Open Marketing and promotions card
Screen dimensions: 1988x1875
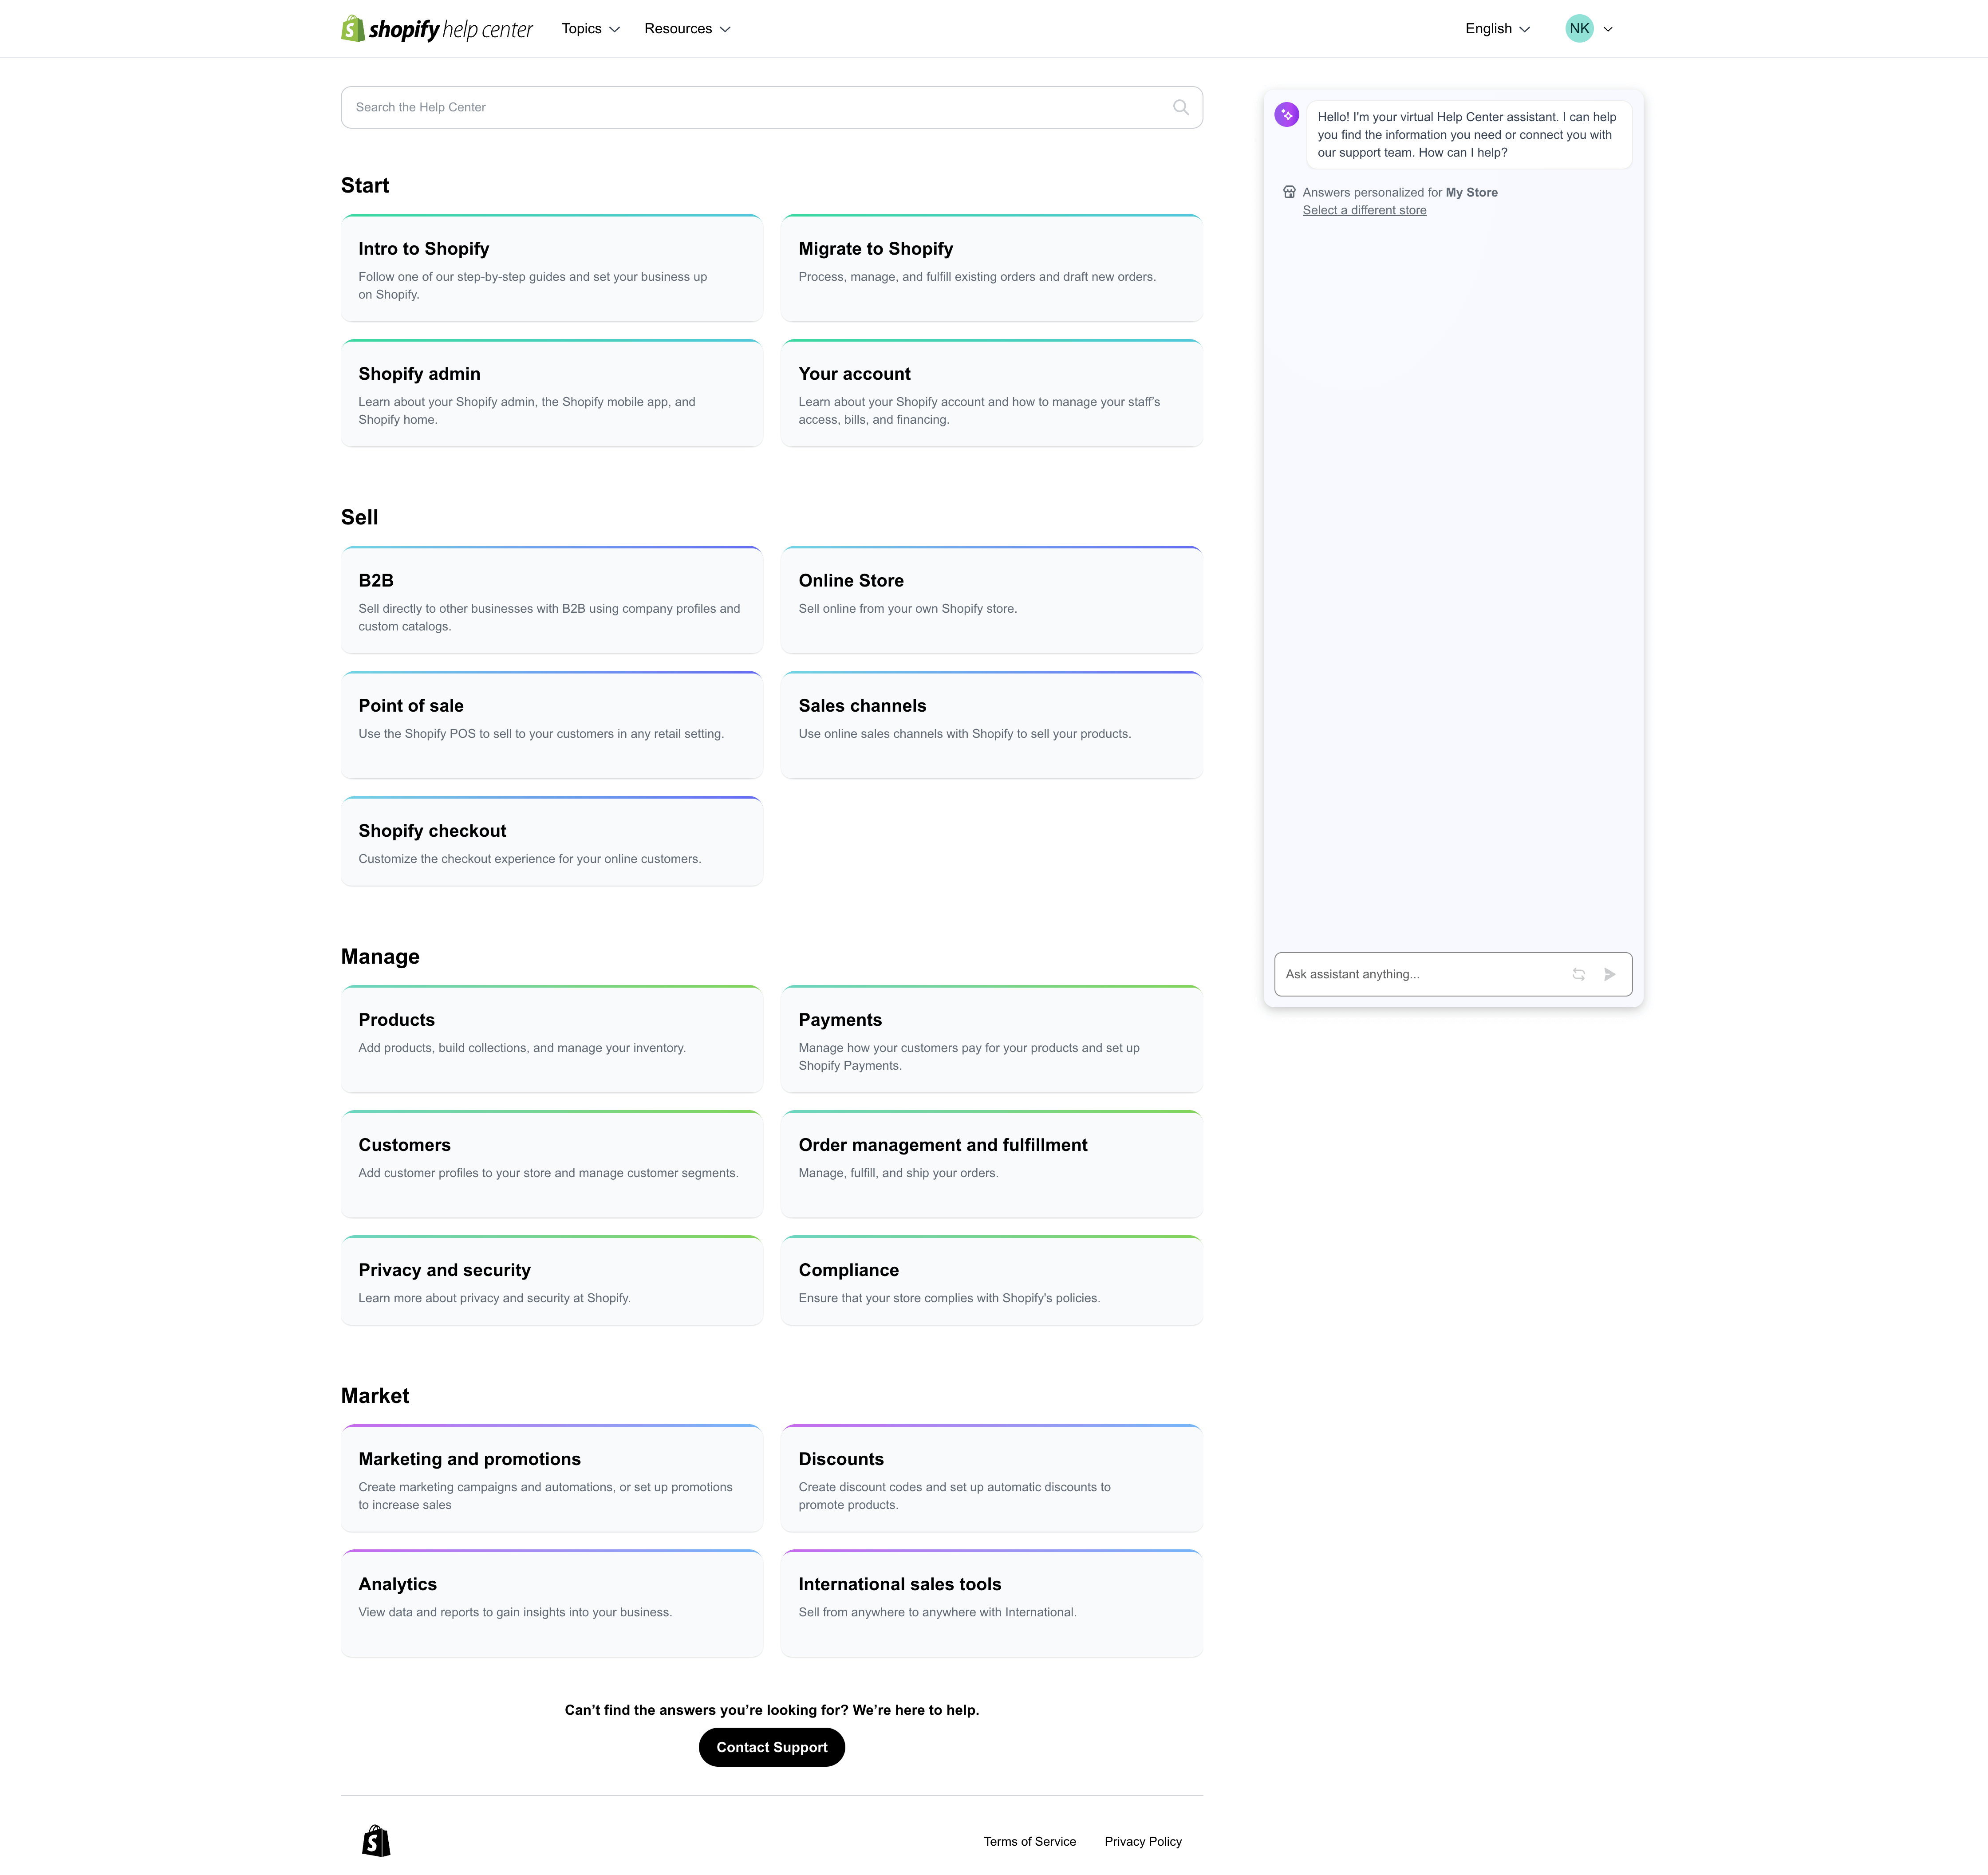[552, 1478]
